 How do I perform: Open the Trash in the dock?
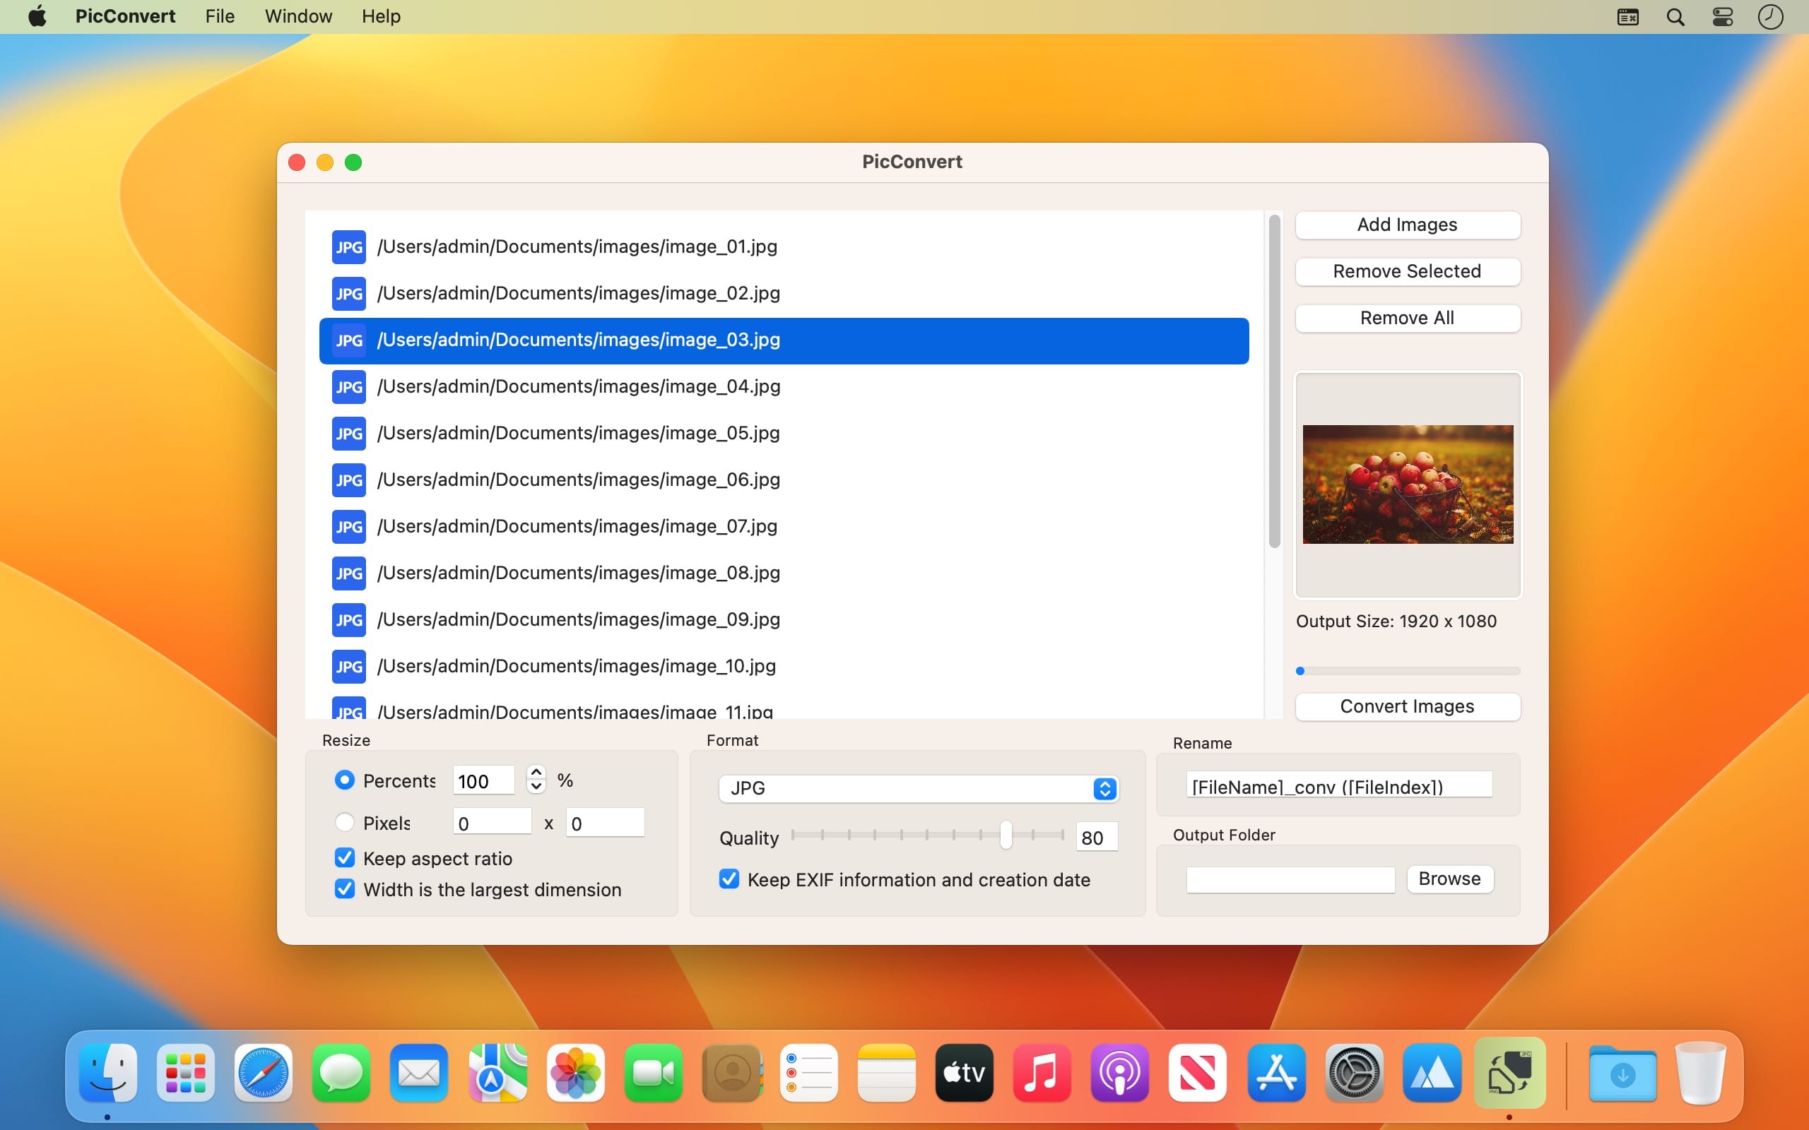[x=1700, y=1073]
